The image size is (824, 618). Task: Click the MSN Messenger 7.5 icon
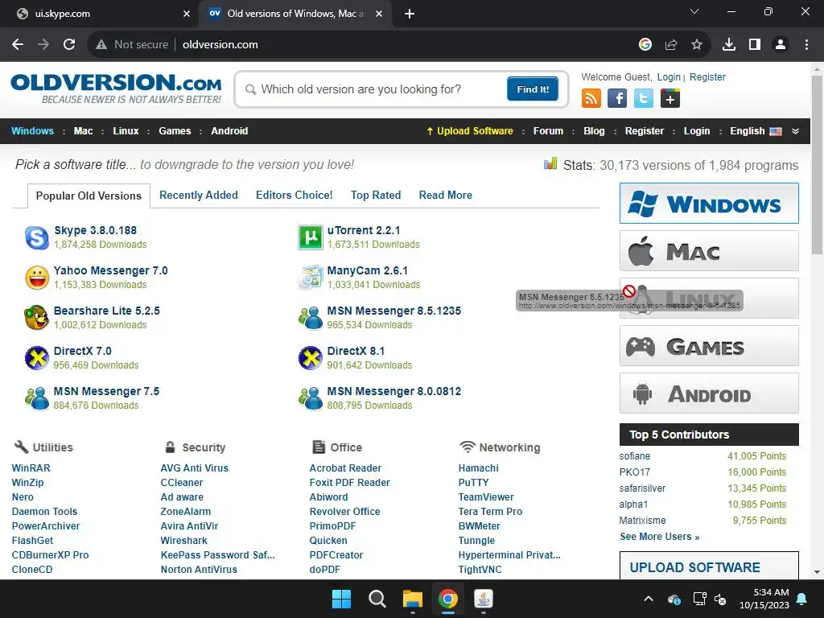37,398
